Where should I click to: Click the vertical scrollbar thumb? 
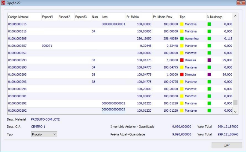(x=235, y=103)
